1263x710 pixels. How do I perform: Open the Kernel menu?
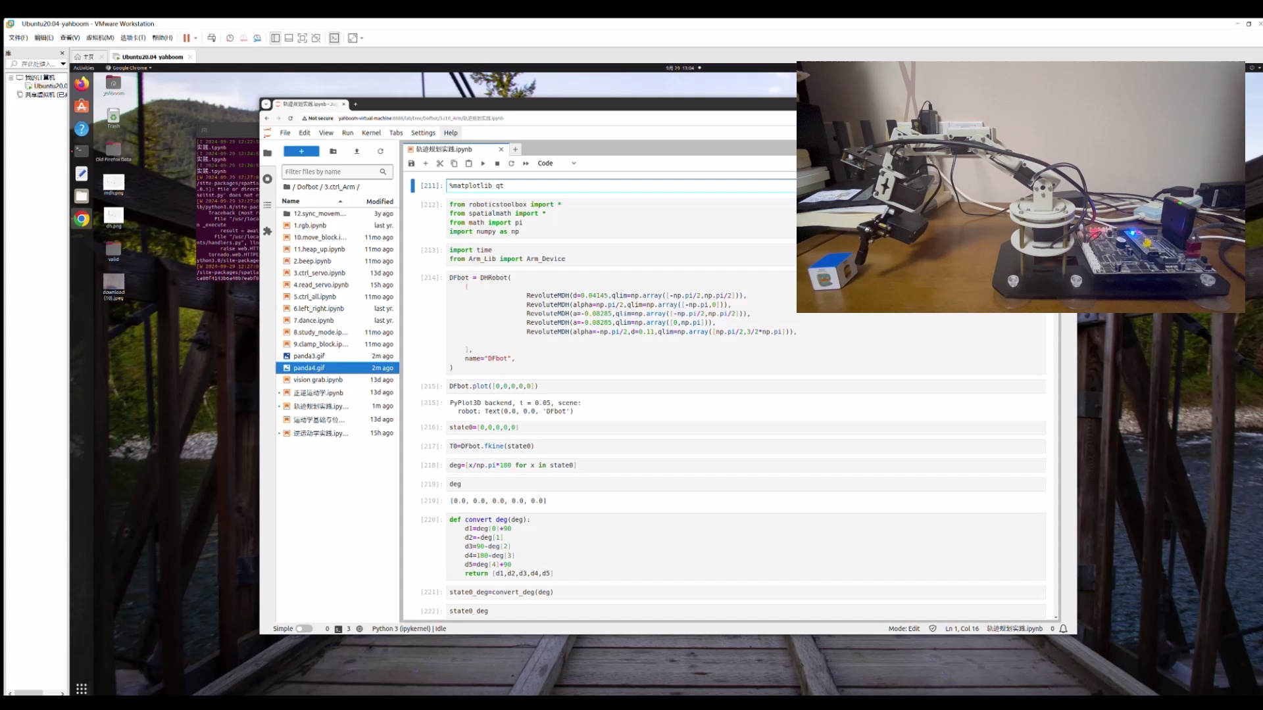click(x=371, y=133)
